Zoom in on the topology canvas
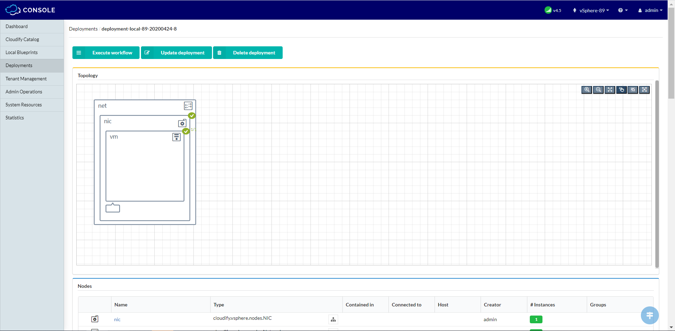The height and width of the screenshot is (331, 675). 587,90
